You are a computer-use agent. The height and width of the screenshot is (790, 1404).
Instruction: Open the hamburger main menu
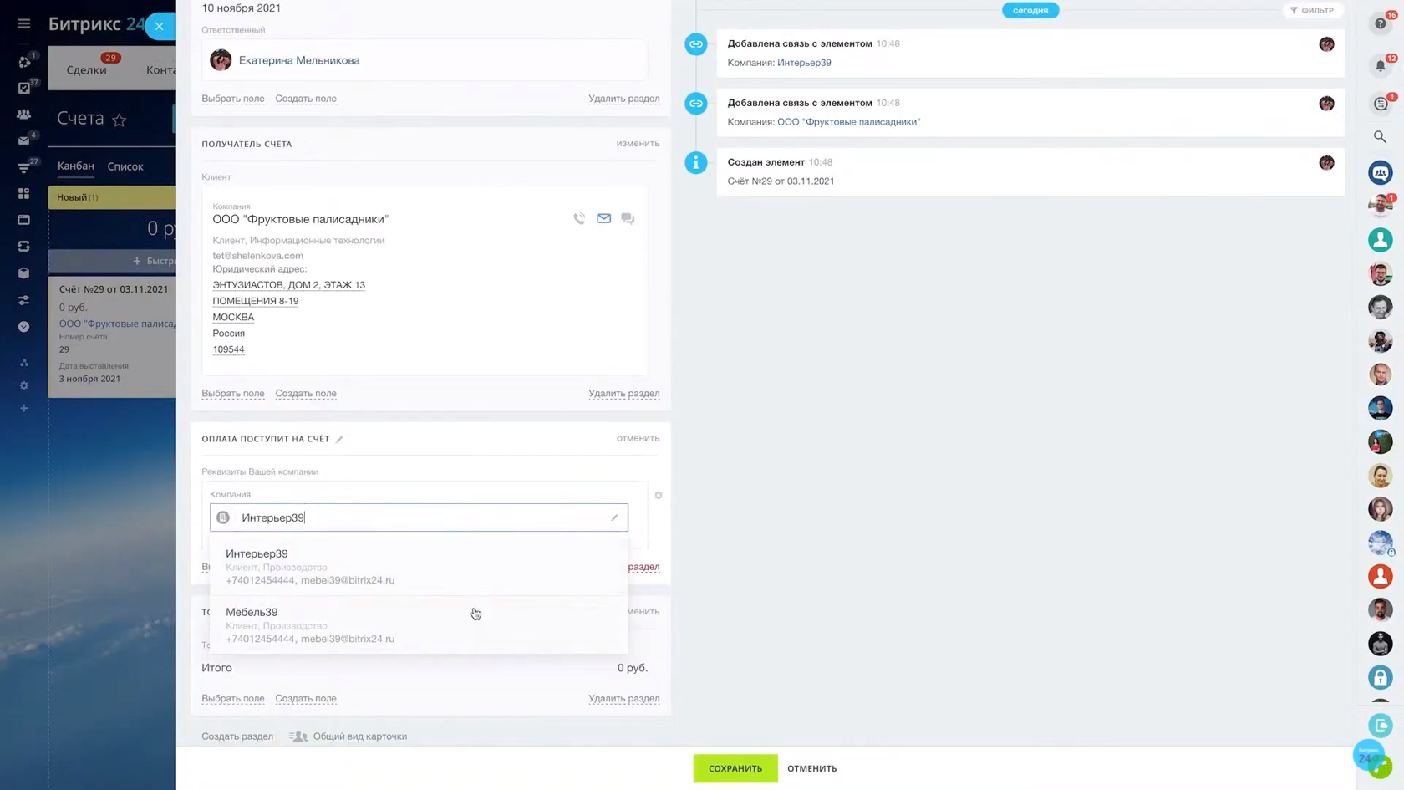click(x=23, y=23)
